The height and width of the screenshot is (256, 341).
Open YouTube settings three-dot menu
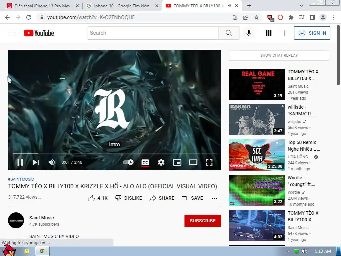[285, 33]
